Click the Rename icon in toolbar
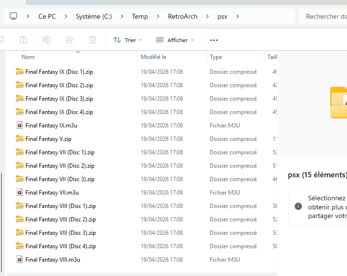The width and height of the screenshot is (347, 276). 47,40
